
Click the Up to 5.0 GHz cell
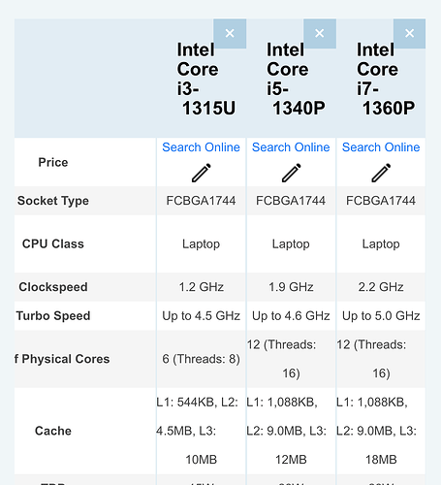(x=381, y=316)
